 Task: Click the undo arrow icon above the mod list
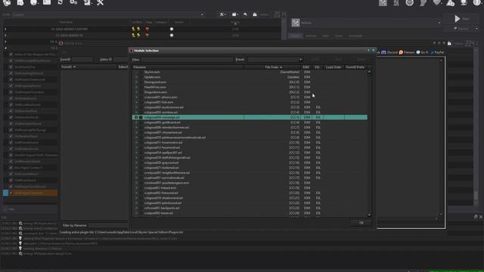[245, 14]
